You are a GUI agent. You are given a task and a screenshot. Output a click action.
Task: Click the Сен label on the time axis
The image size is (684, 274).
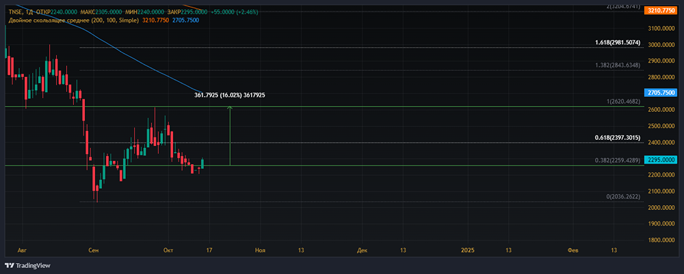[x=93, y=251]
